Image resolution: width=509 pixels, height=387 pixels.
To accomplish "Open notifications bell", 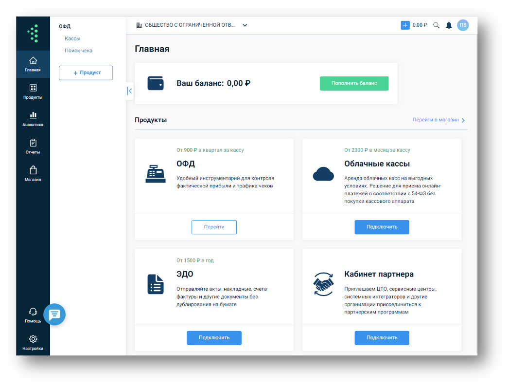I will (x=449, y=25).
